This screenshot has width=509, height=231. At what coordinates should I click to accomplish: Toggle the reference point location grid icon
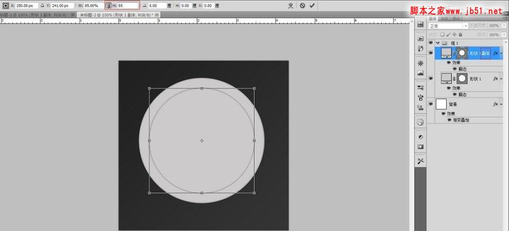tap(6, 6)
